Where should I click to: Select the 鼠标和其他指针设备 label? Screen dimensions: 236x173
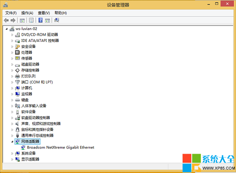[x=37, y=129]
